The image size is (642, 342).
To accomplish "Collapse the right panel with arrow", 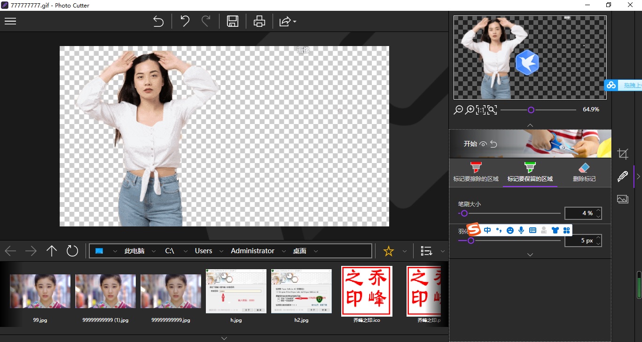I will (638, 177).
